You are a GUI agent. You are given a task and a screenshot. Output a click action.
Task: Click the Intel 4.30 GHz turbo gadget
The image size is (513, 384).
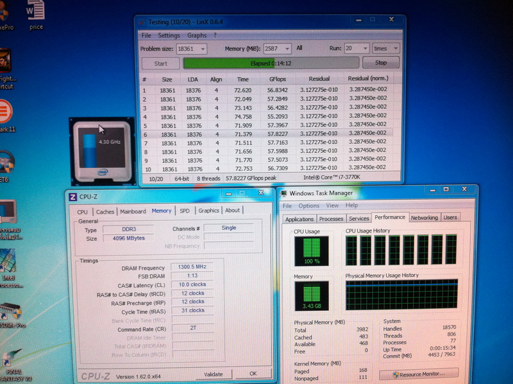pos(103,150)
